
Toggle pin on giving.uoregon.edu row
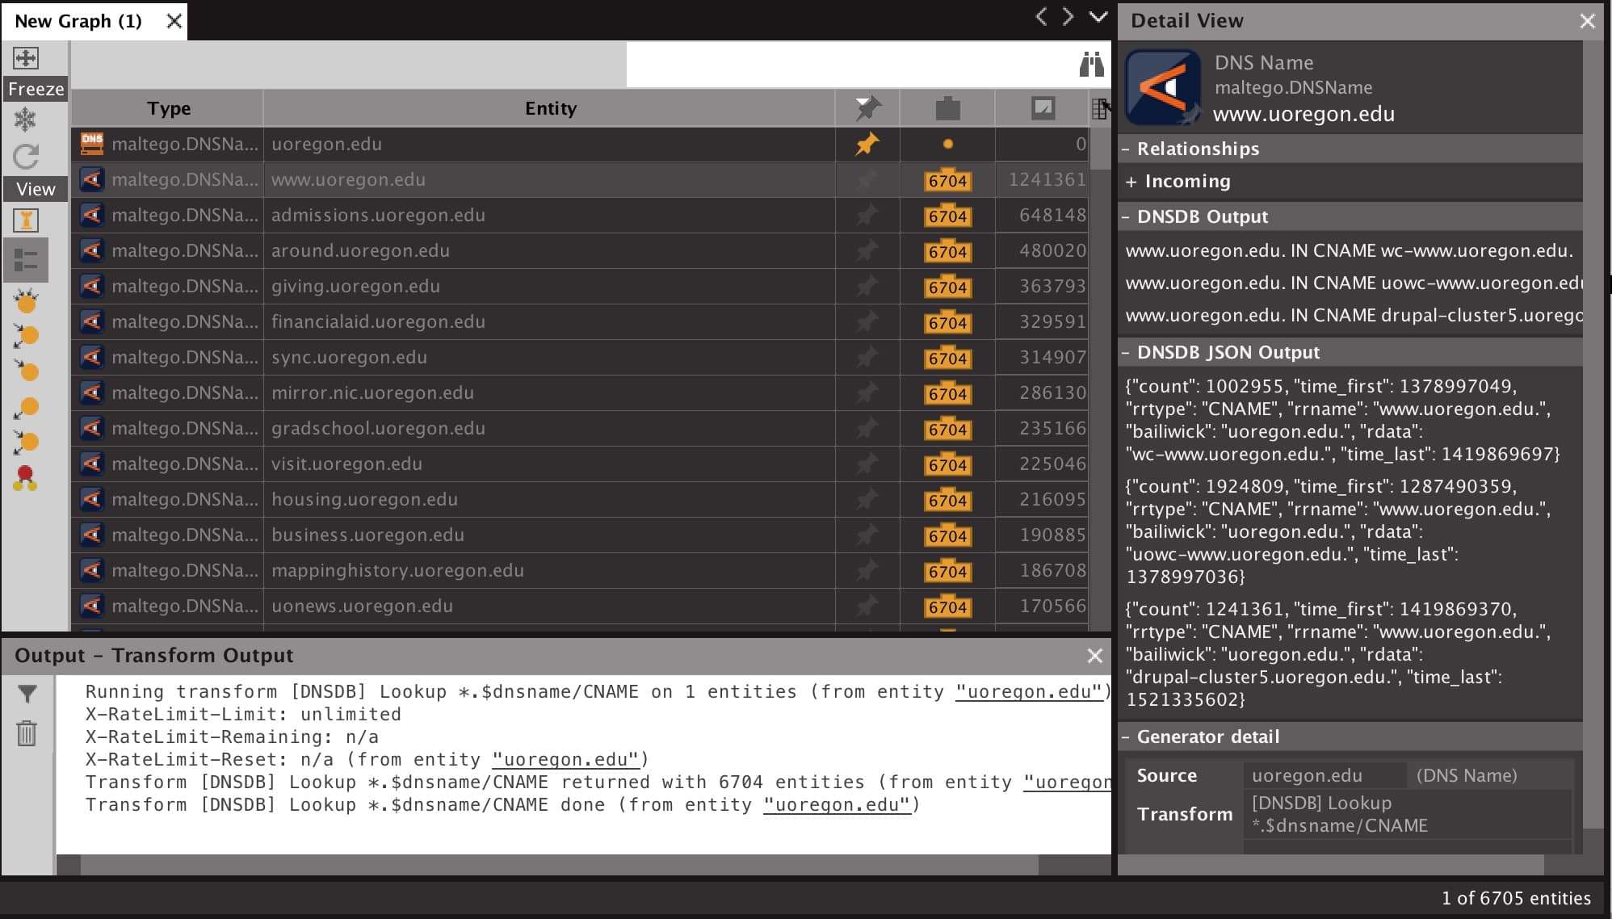click(867, 286)
